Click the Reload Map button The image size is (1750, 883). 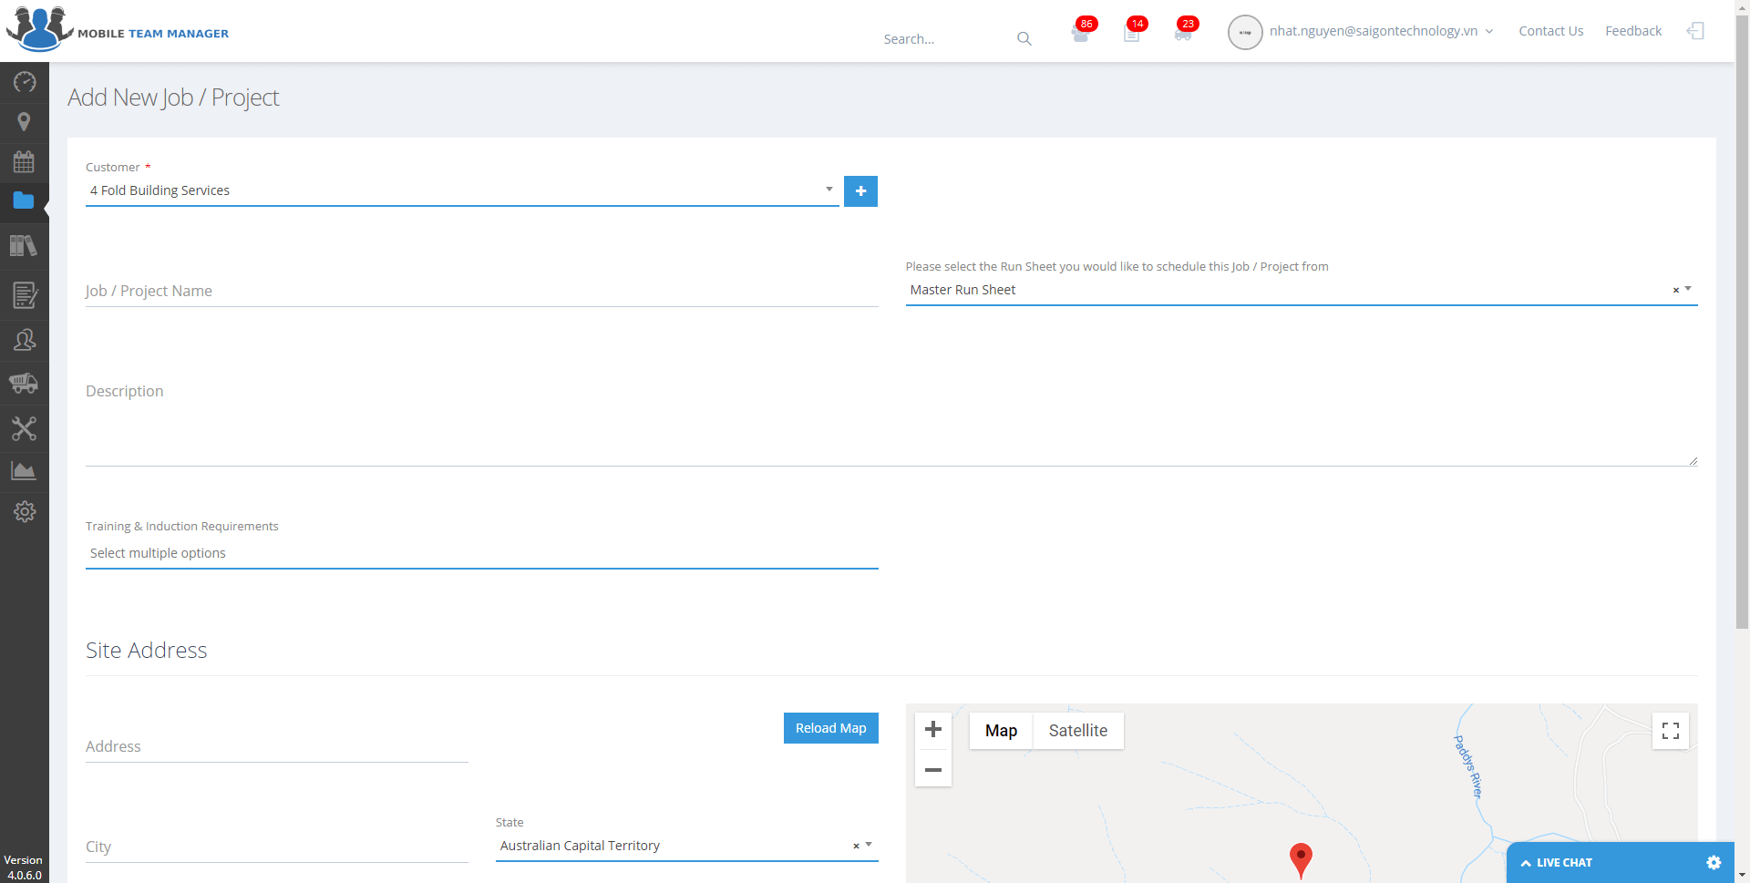tap(830, 728)
